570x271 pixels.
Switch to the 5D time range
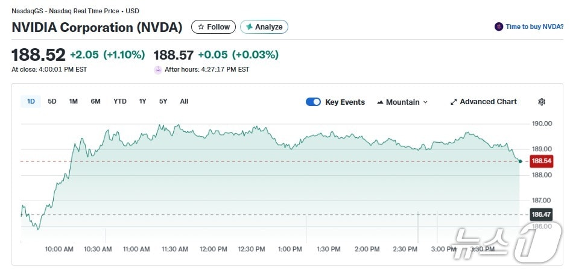pyautogui.click(x=52, y=101)
